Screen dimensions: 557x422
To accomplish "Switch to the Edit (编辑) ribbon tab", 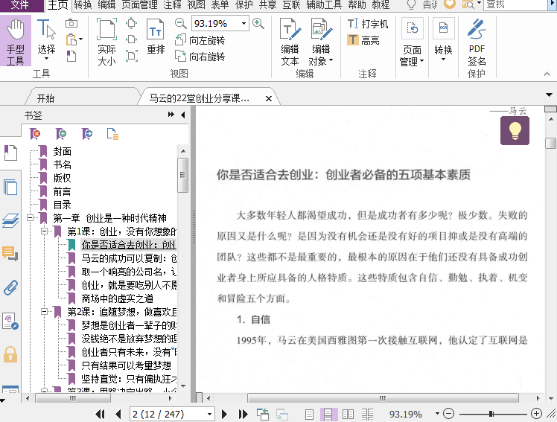I will coord(106,5).
